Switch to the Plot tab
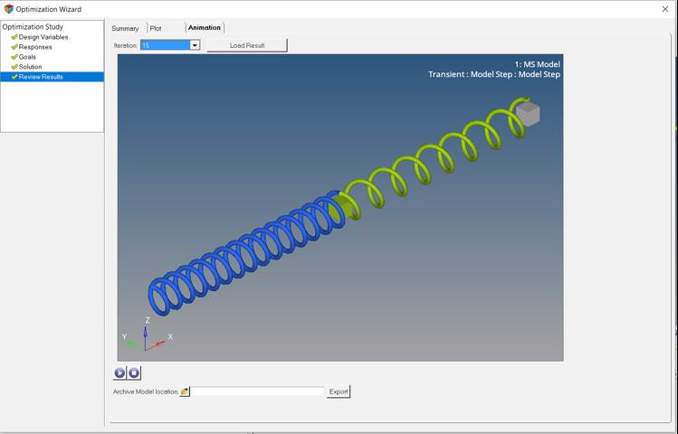 156,28
